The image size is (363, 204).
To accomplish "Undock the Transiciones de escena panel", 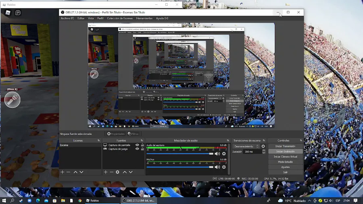I will (x=264, y=140).
